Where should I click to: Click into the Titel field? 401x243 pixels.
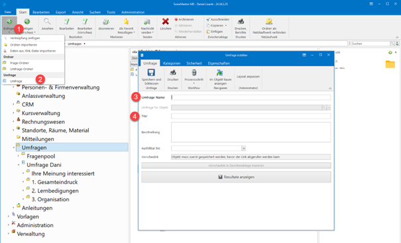[x=251, y=117]
